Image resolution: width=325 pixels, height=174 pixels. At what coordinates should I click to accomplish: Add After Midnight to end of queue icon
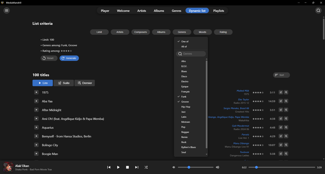[286, 110]
